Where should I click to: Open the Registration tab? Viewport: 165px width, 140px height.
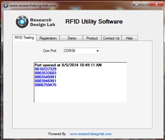point(48,38)
